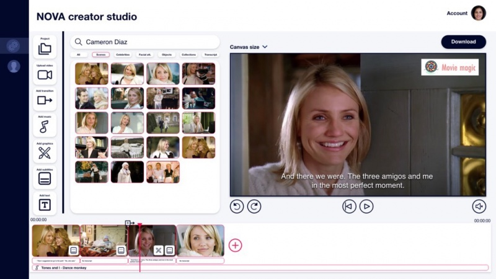Open subtitle icon on the third timeline clip
The height and width of the screenshot is (279, 496).
tap(169, 250)
